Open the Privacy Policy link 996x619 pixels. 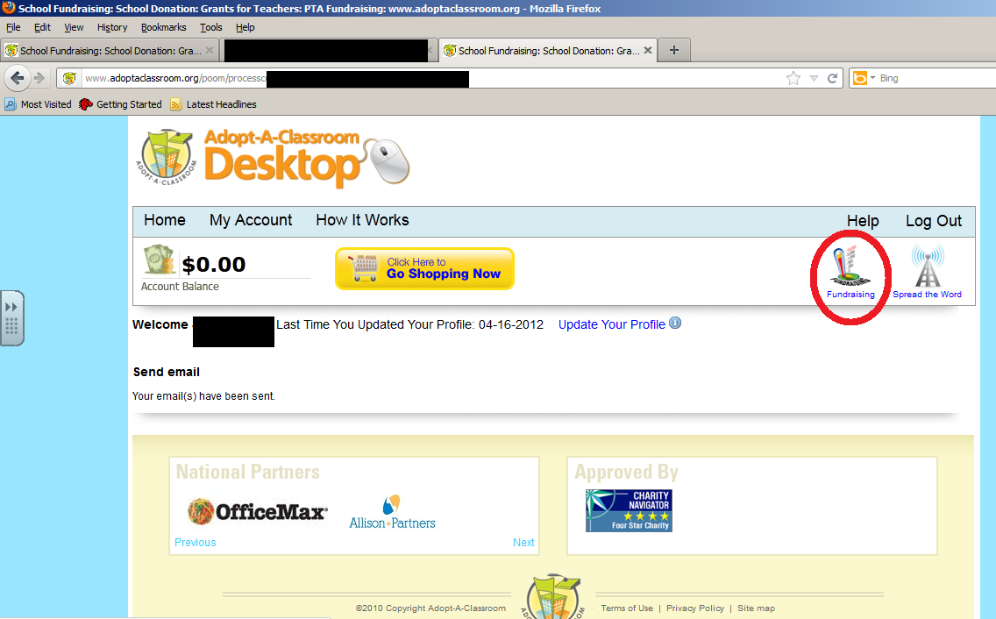tap(695, 608)
